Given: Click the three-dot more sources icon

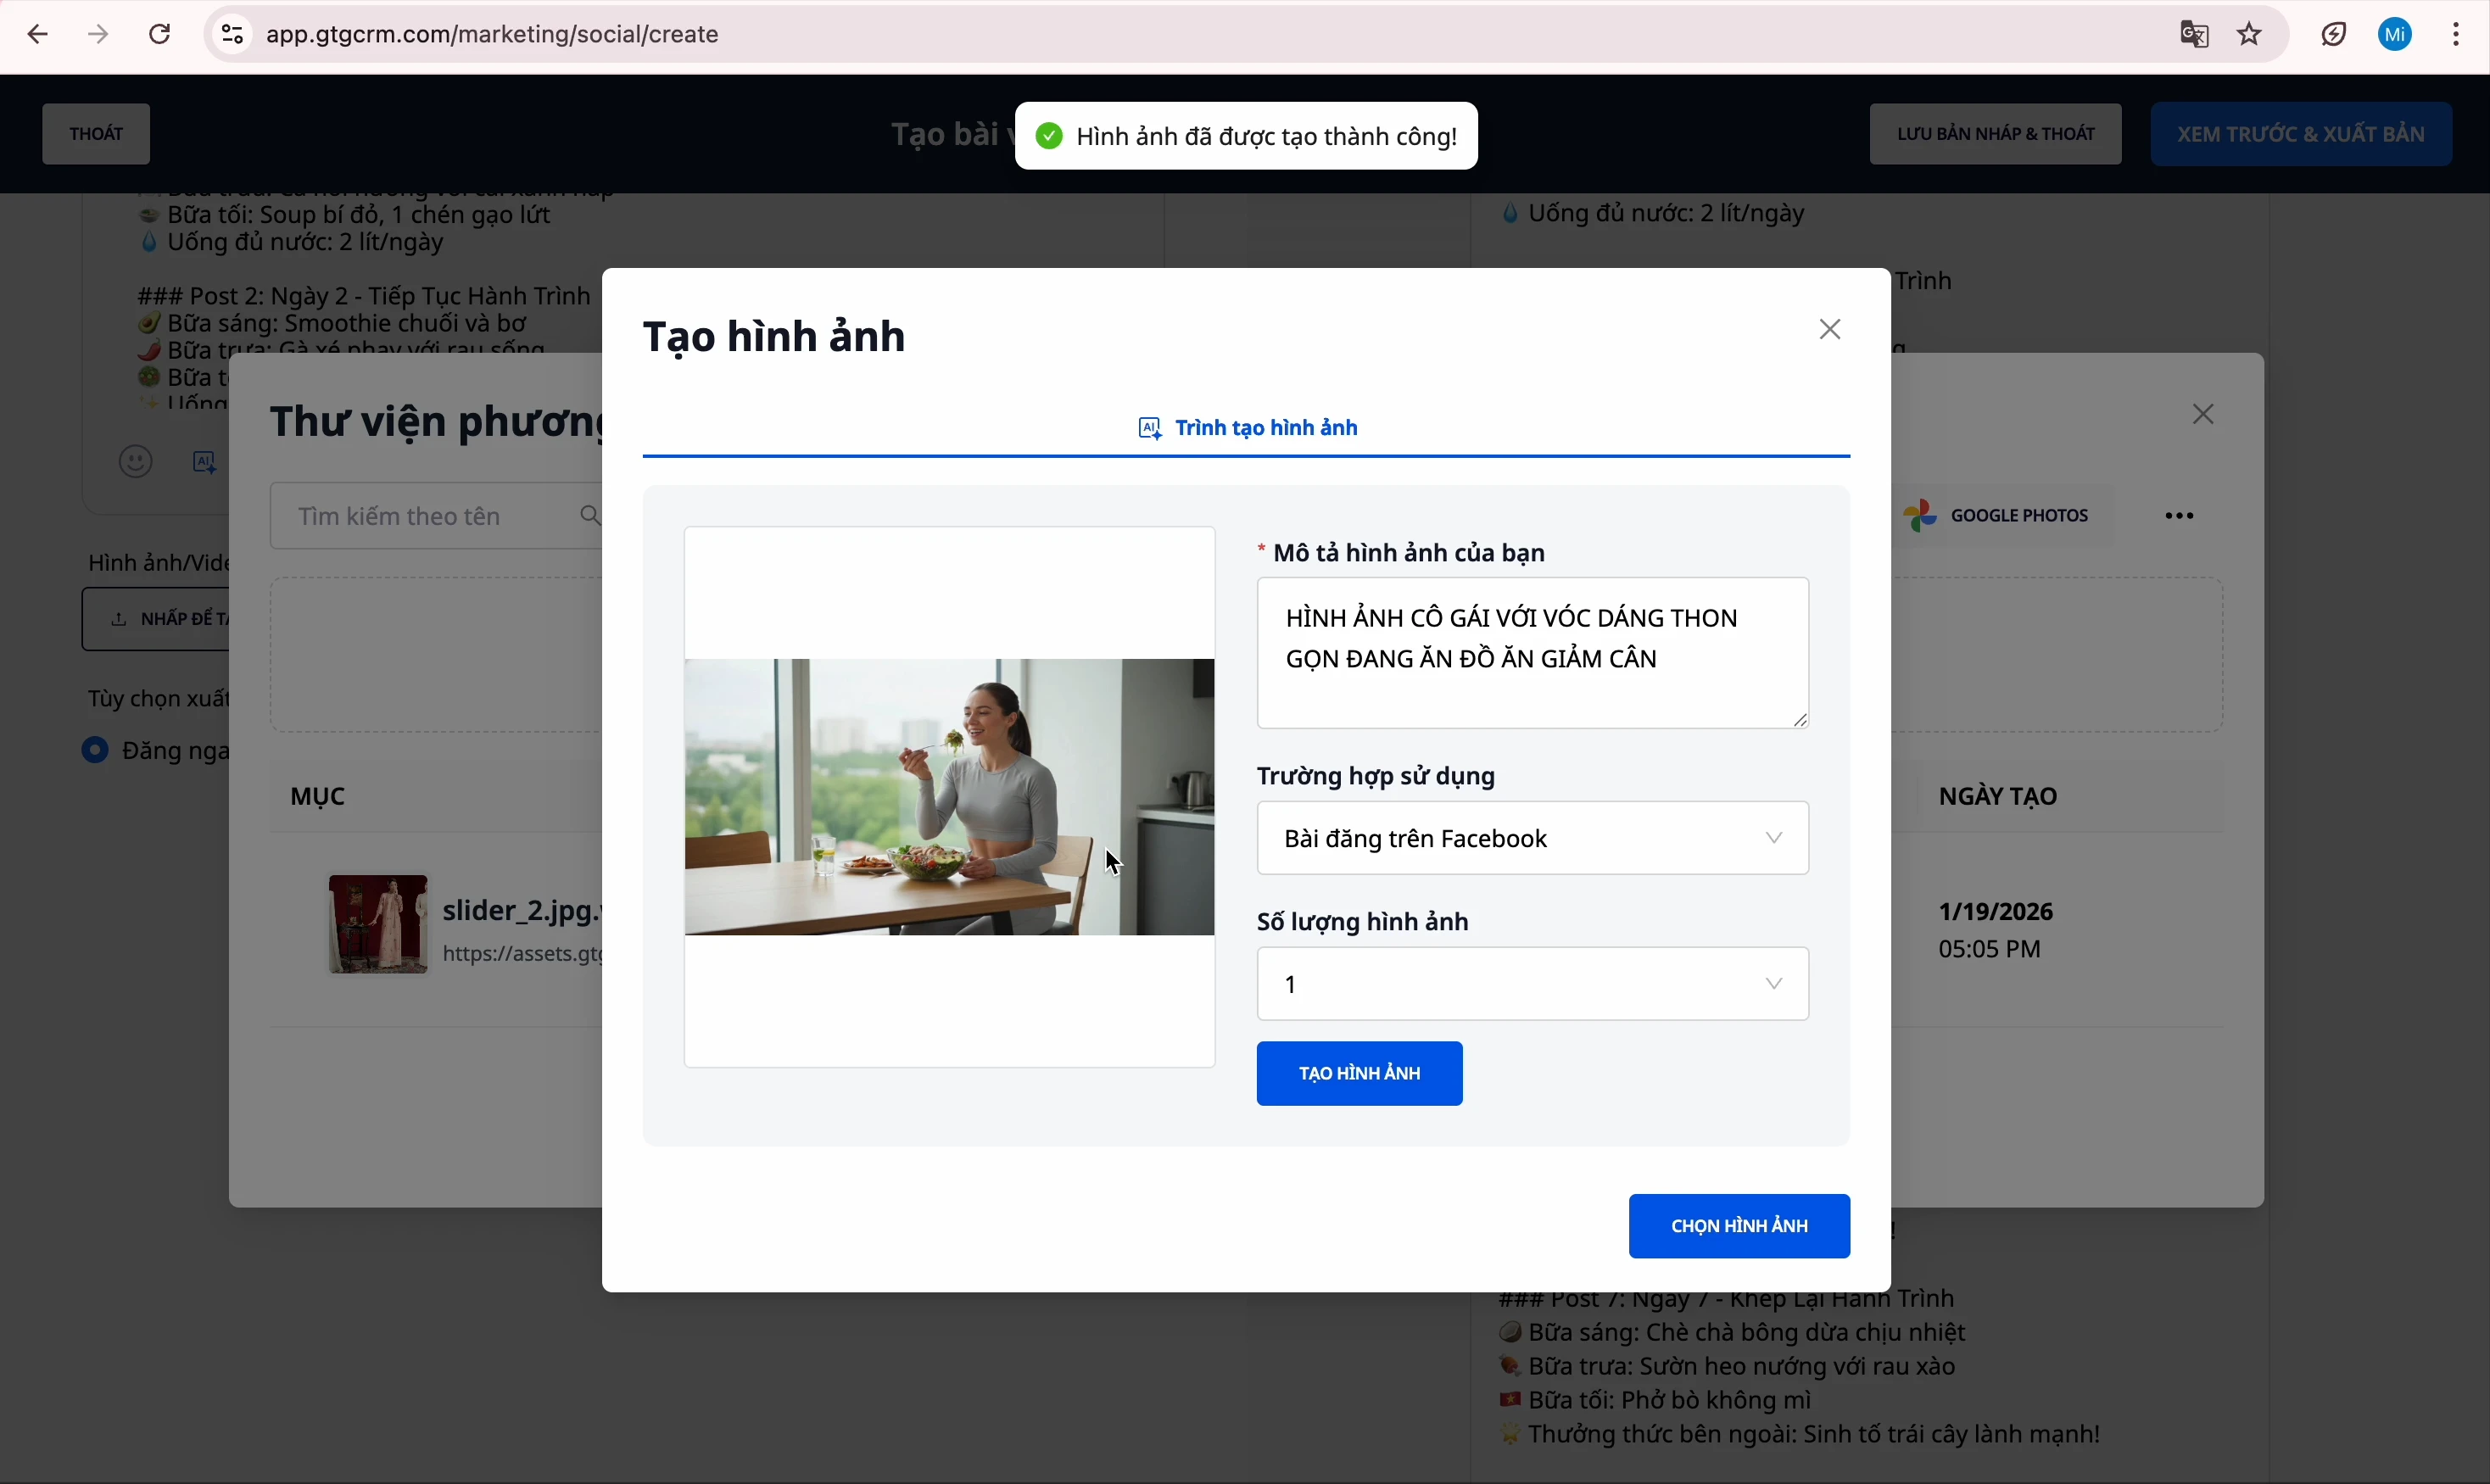Looking at the screenshot, I should (2180, 516).
